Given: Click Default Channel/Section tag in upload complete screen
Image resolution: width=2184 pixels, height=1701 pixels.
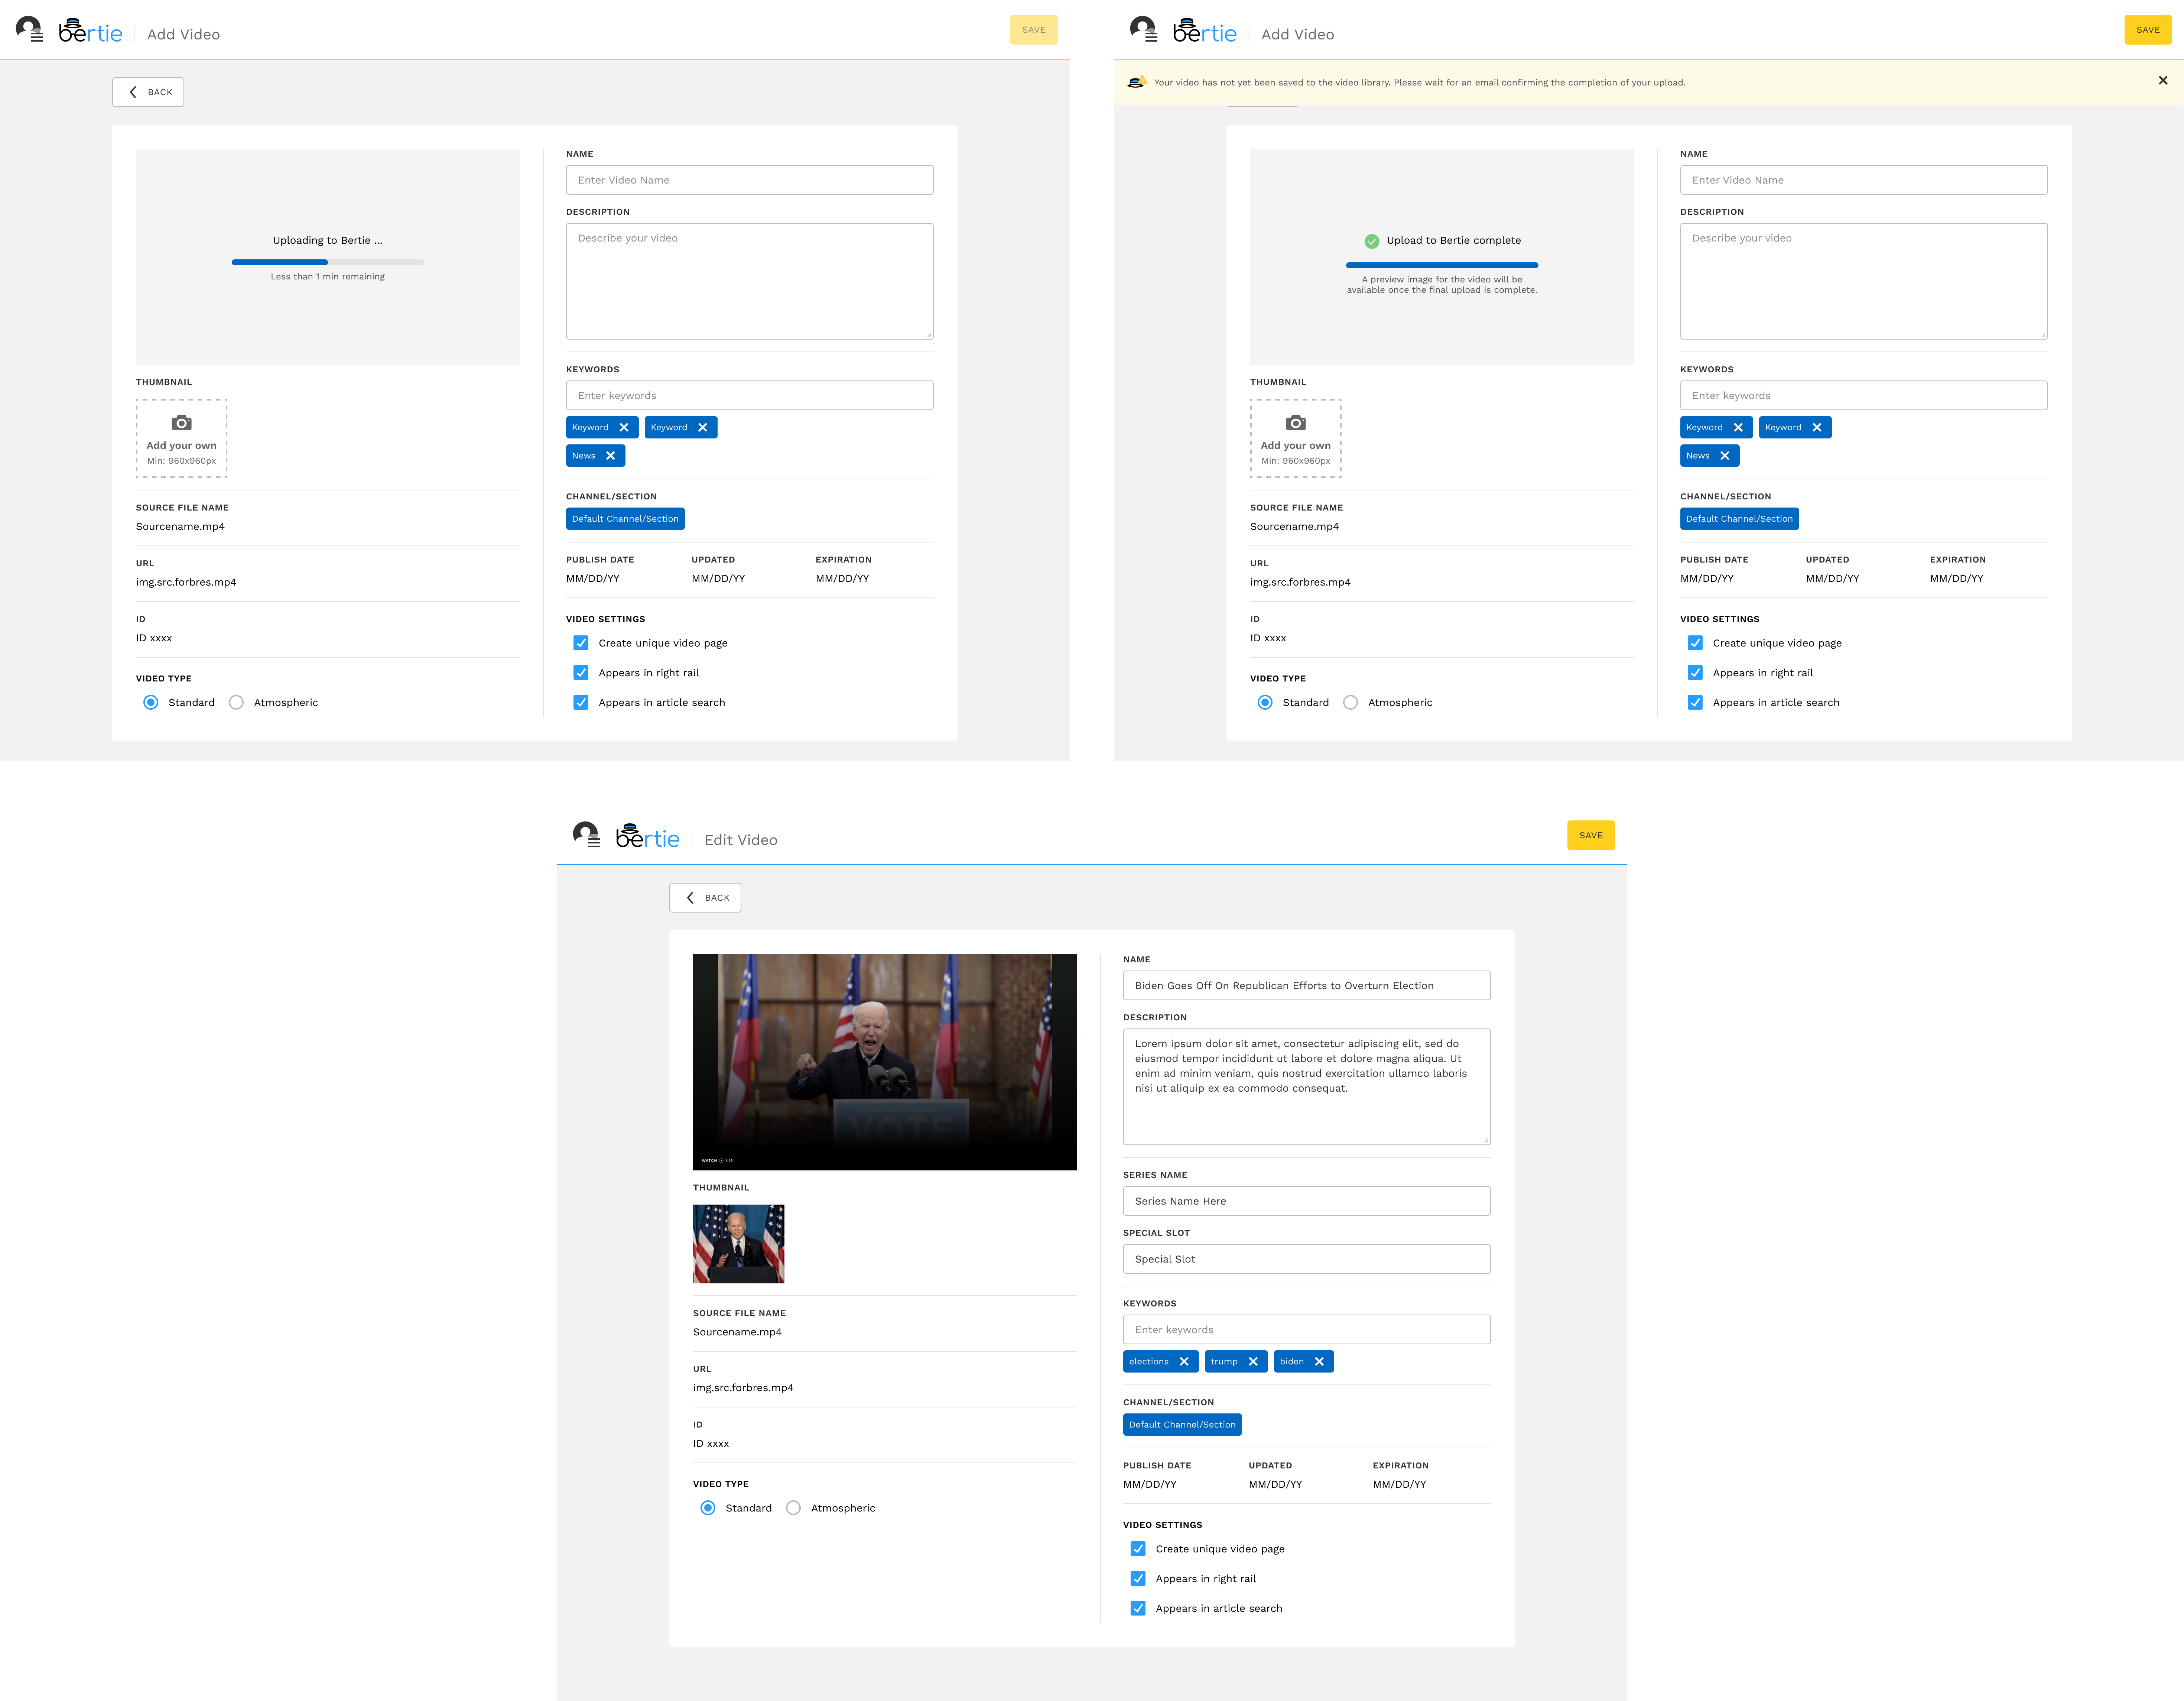Looking at the screenshot, I should pos(1739,518).
